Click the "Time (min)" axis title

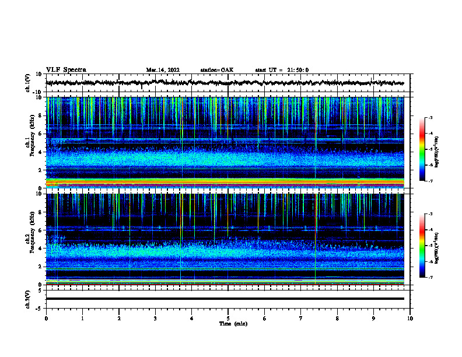tap(233, 324)
